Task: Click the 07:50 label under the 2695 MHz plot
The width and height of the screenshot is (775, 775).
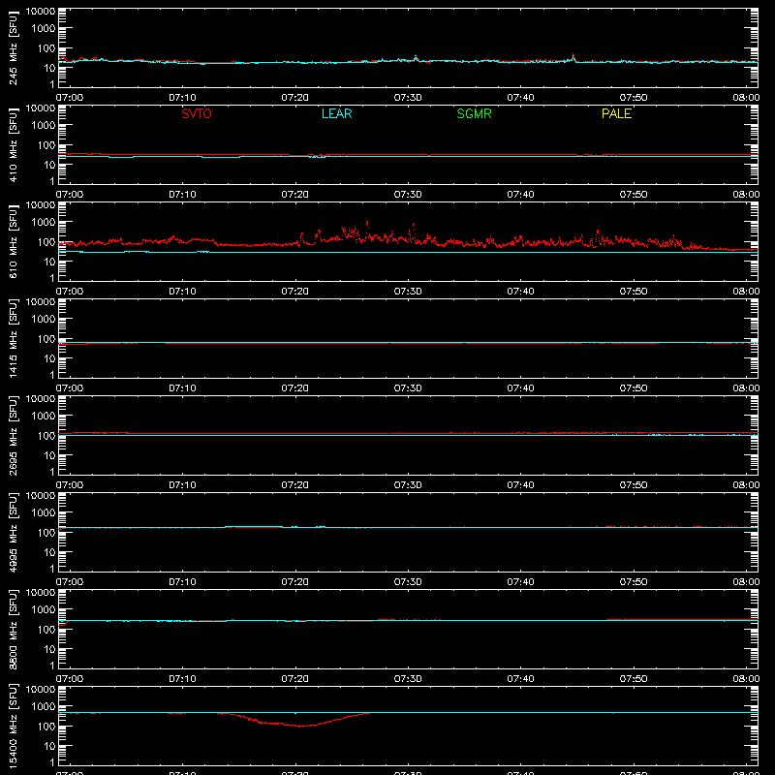Action: (634, 485)
